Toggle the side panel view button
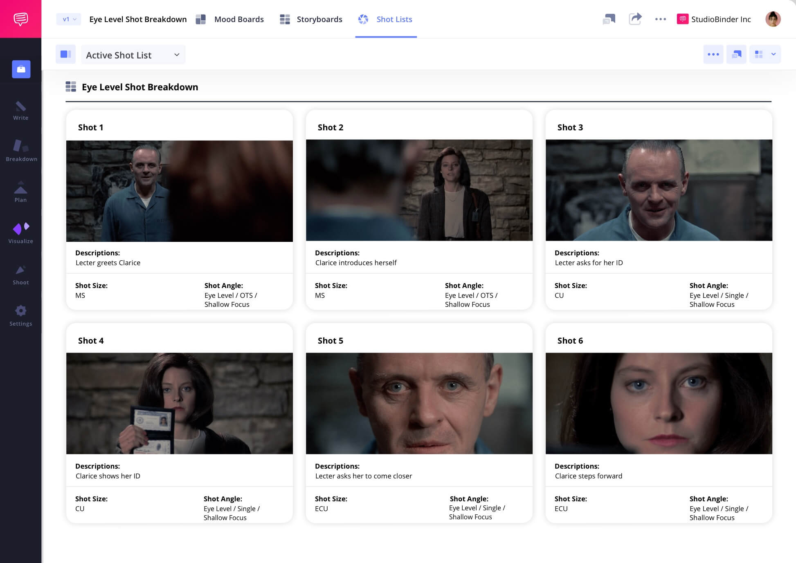796x563 pixels. click(x=65, y=54)
